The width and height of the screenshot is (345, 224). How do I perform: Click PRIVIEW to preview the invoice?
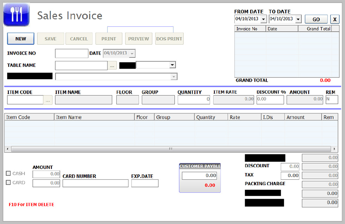(x=138, y=38)
